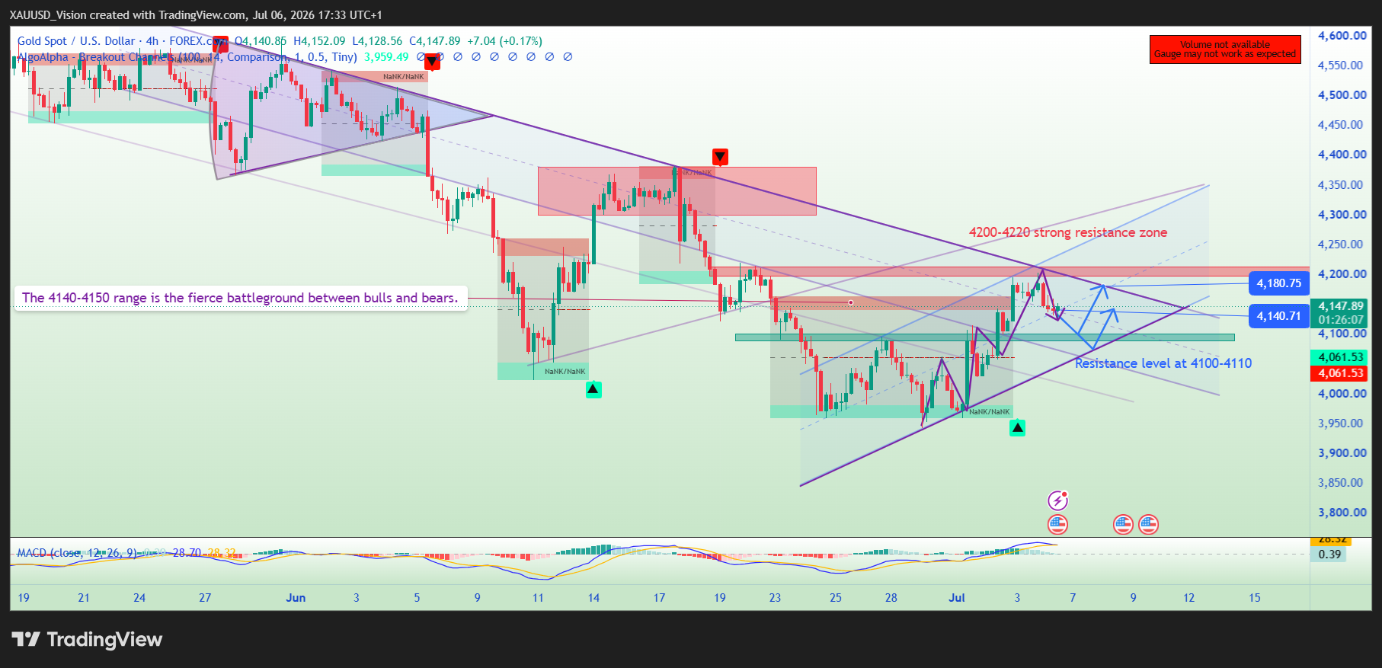This screenshot has width=1382, height=668.
Task: Click the green support band near 4100
Action: [x=984, y=337]
